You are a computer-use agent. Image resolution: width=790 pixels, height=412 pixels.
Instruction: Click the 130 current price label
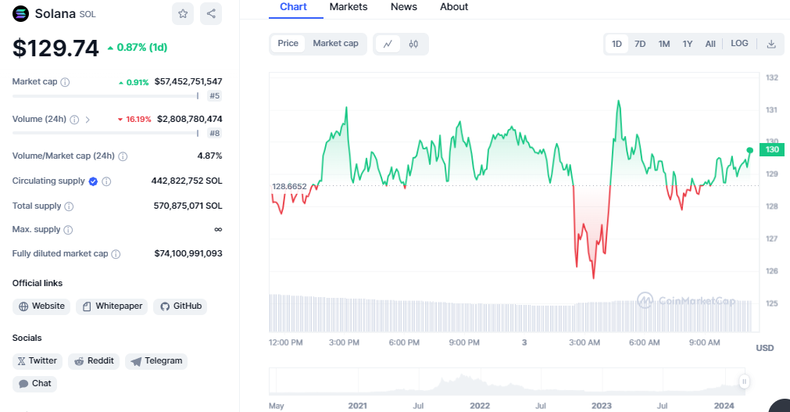point(772,150)
